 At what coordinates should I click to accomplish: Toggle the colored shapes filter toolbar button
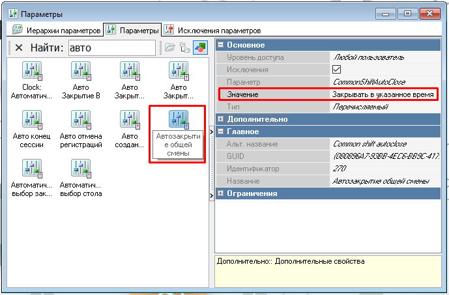coord(199,48)
